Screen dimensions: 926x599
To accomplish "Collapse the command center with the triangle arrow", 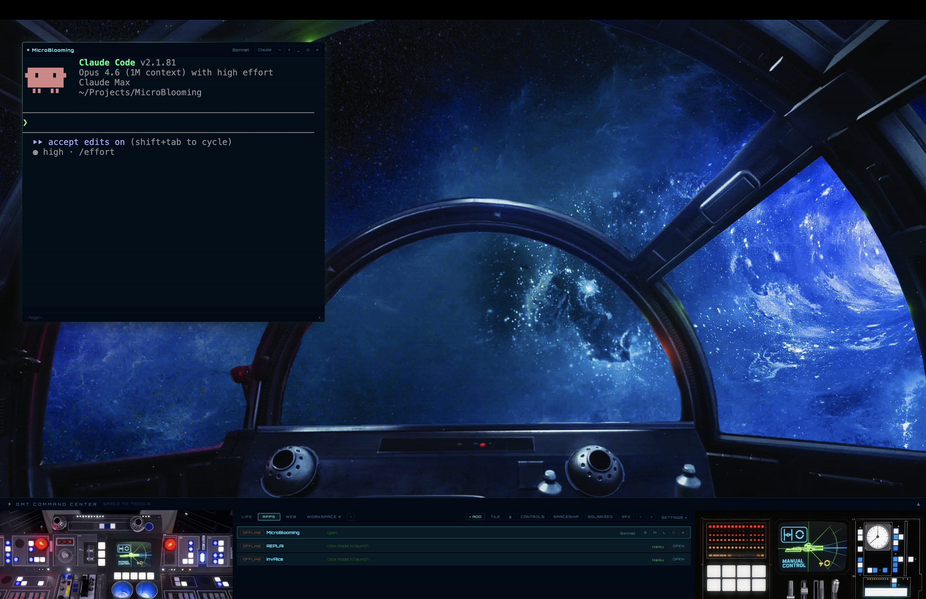I will pos(918,504).
